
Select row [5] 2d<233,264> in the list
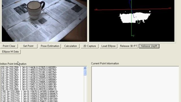click(29, 80)
